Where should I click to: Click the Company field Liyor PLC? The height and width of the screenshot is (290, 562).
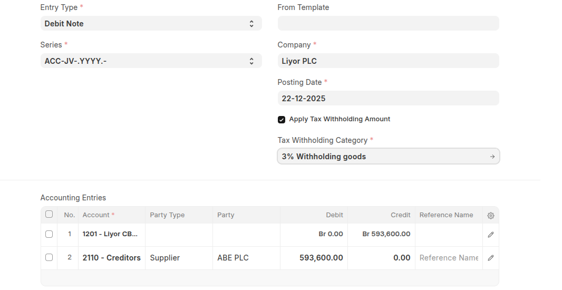tap(388, 61)
